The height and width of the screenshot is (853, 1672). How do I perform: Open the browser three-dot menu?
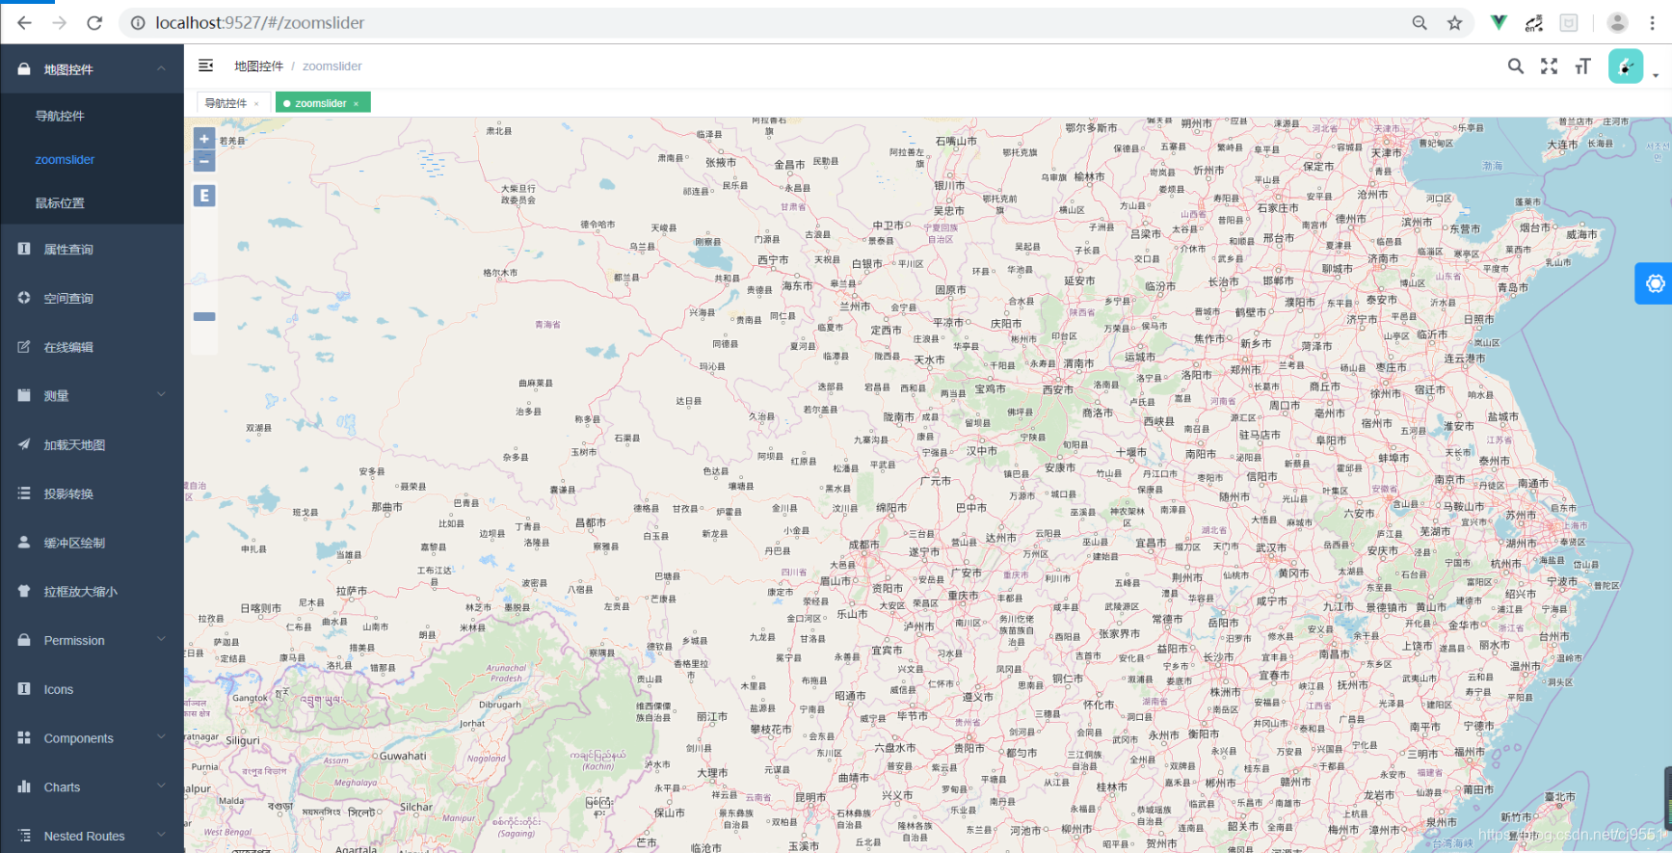(1652, 22)
